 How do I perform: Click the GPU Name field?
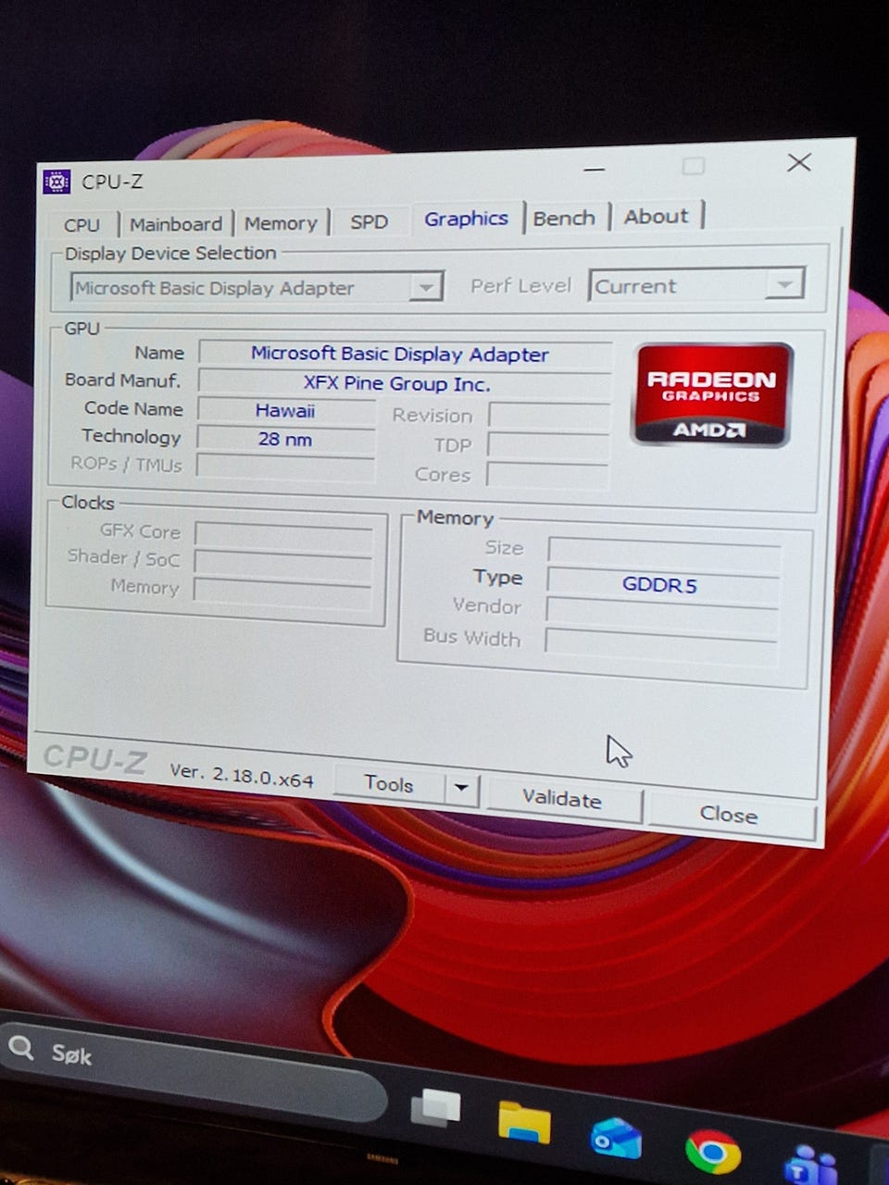(x=405, y=355)
